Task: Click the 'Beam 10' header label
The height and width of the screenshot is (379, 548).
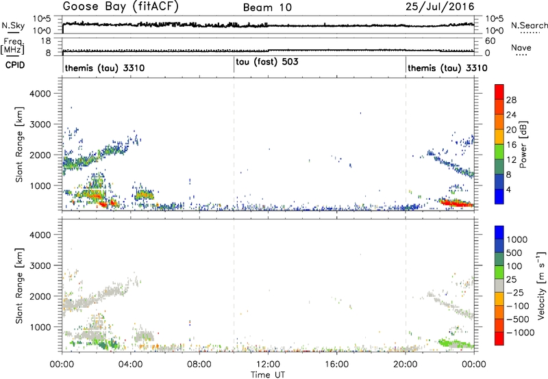Action: tap(267, 8)
